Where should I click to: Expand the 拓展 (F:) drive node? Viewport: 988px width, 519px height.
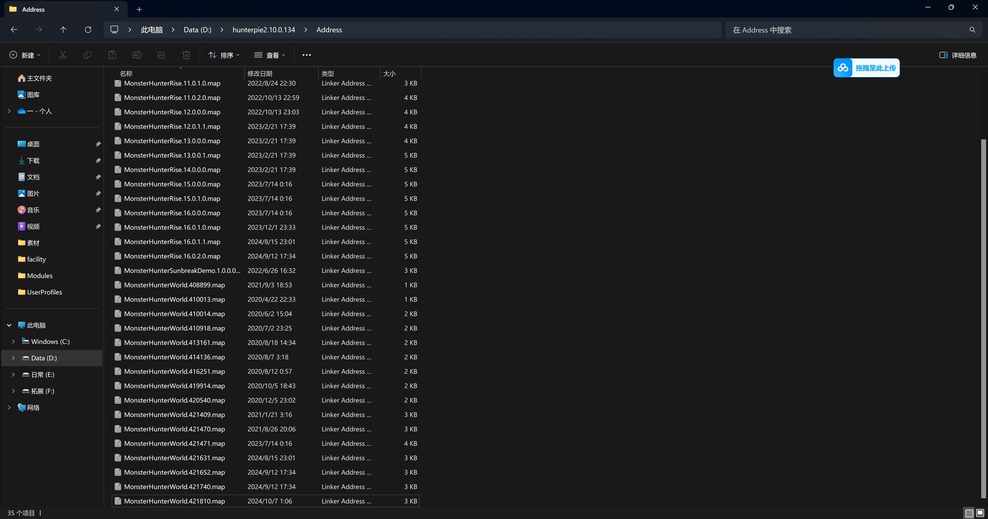pyautogui.click(x=13, y=391)
